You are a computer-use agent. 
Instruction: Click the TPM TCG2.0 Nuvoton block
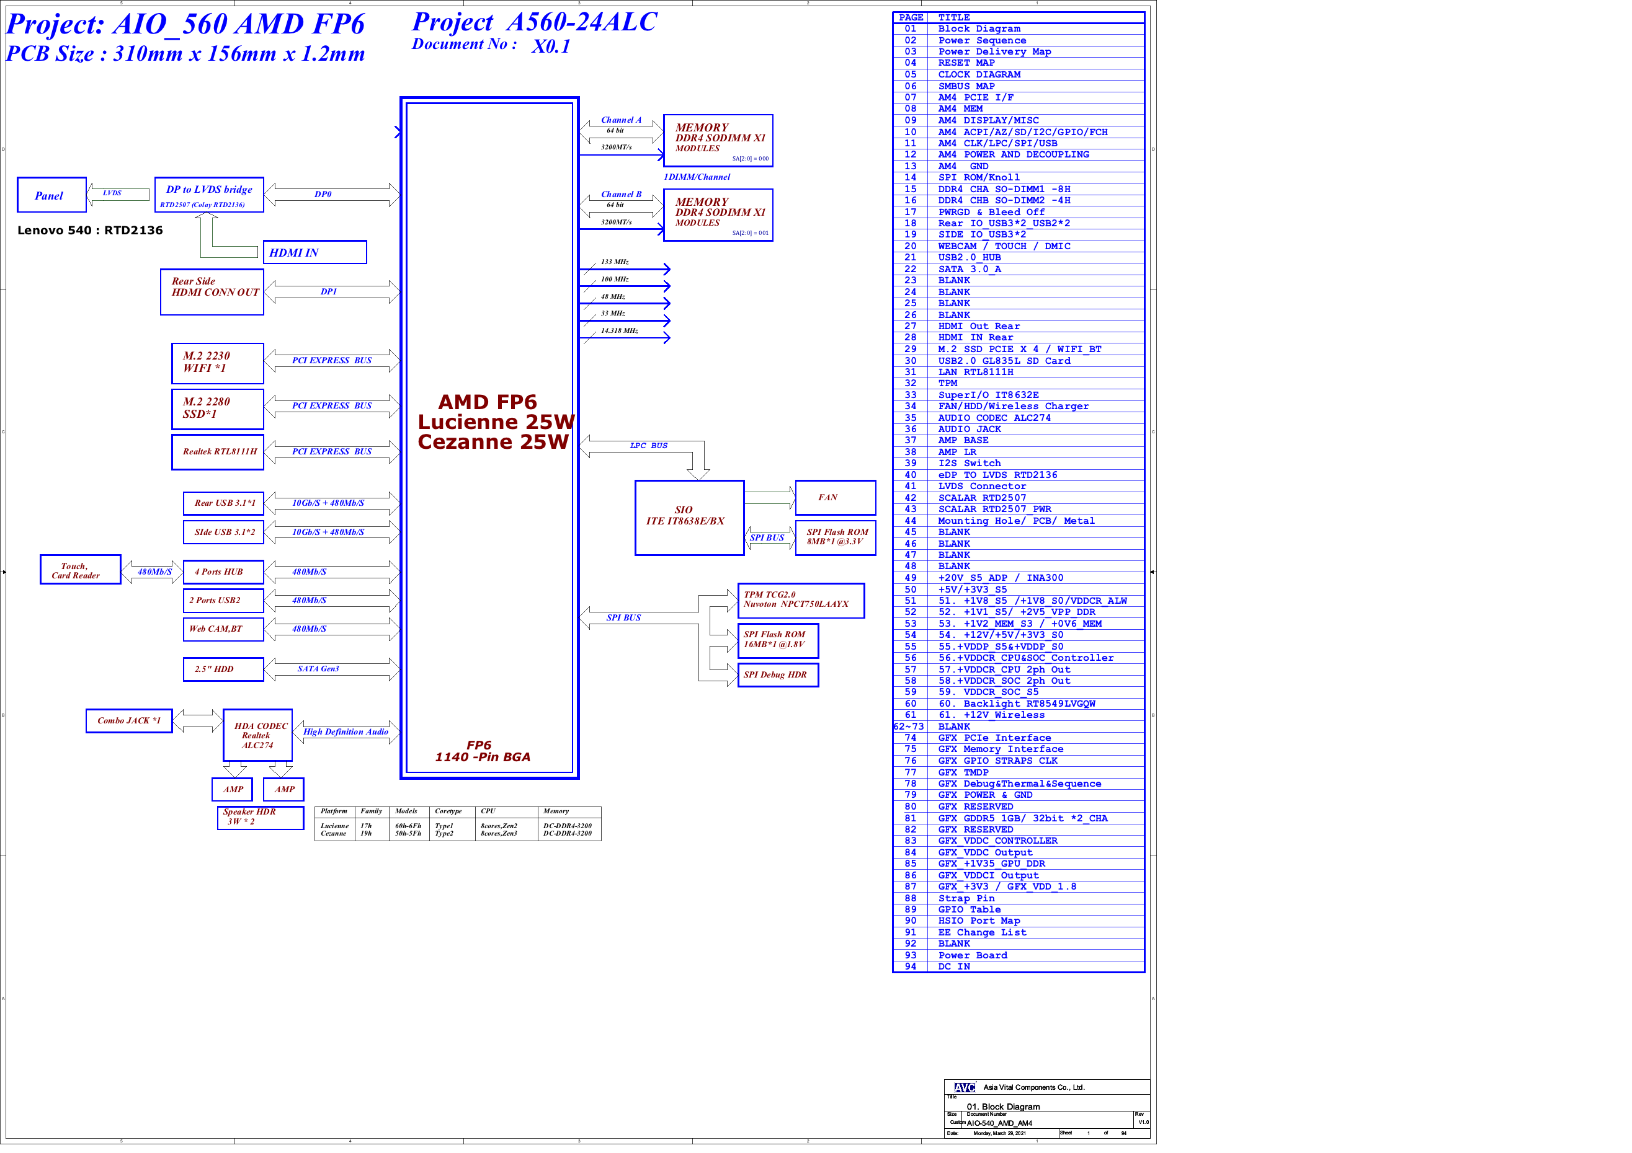801,601
